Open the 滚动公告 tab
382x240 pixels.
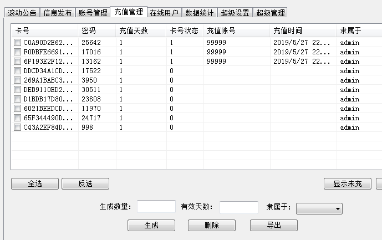click(x=22, y=13)
